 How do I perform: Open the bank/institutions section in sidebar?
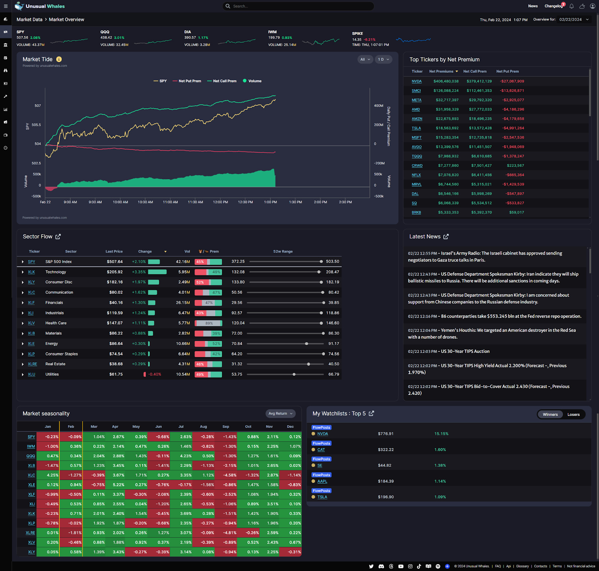tap(6, 45)
